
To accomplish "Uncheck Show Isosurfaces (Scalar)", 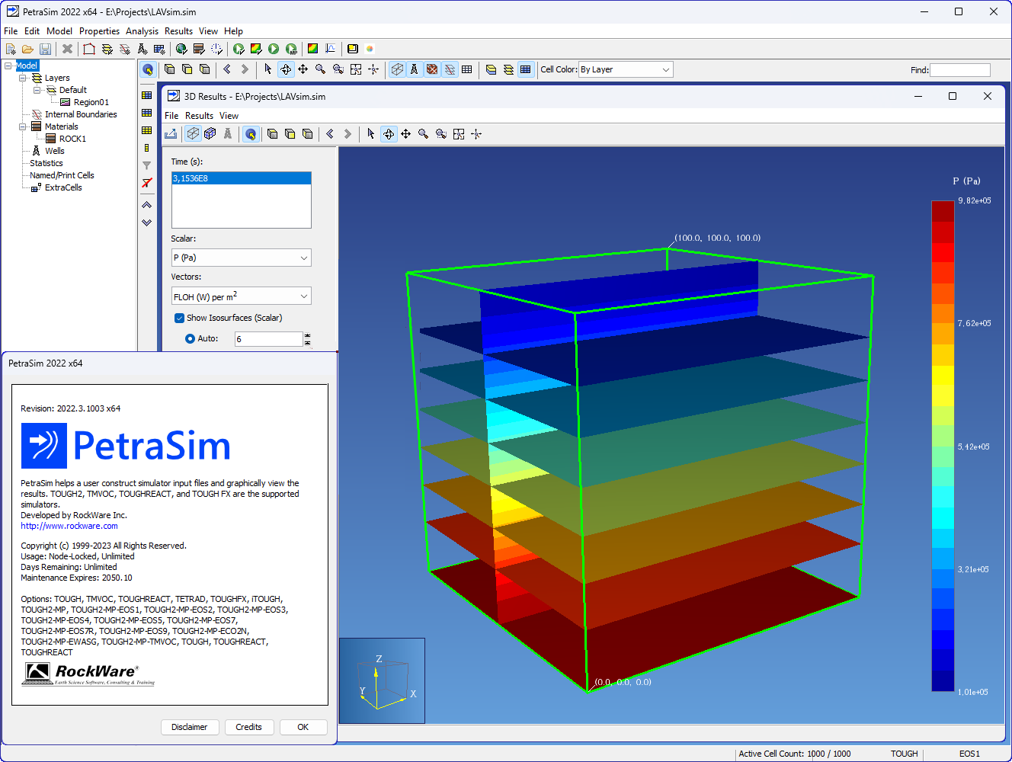I will [x=179, y=319].
